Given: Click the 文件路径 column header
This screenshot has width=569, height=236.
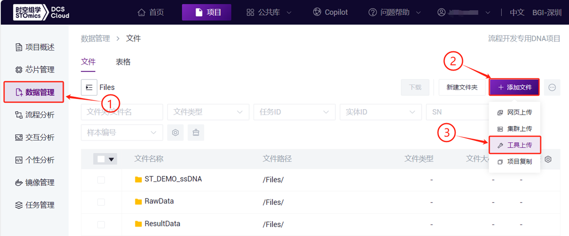Looking at the screenshot, I should pos(277,159).
